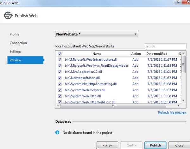This screenshot has height=149, width=190.
Task: Open the NewWebsite profile dropdown
Action: click(97, 34)
